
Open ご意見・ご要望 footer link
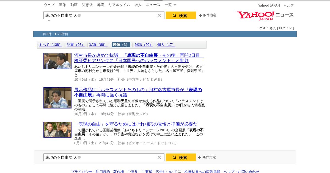tap(140, 172)
